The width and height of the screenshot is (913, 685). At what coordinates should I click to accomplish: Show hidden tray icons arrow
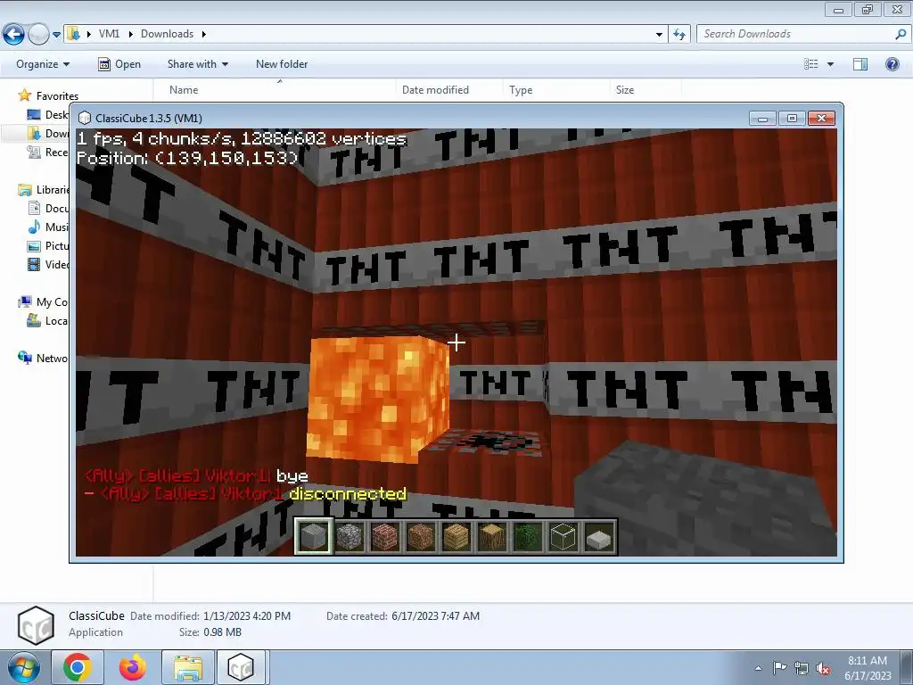pos(758,668)
